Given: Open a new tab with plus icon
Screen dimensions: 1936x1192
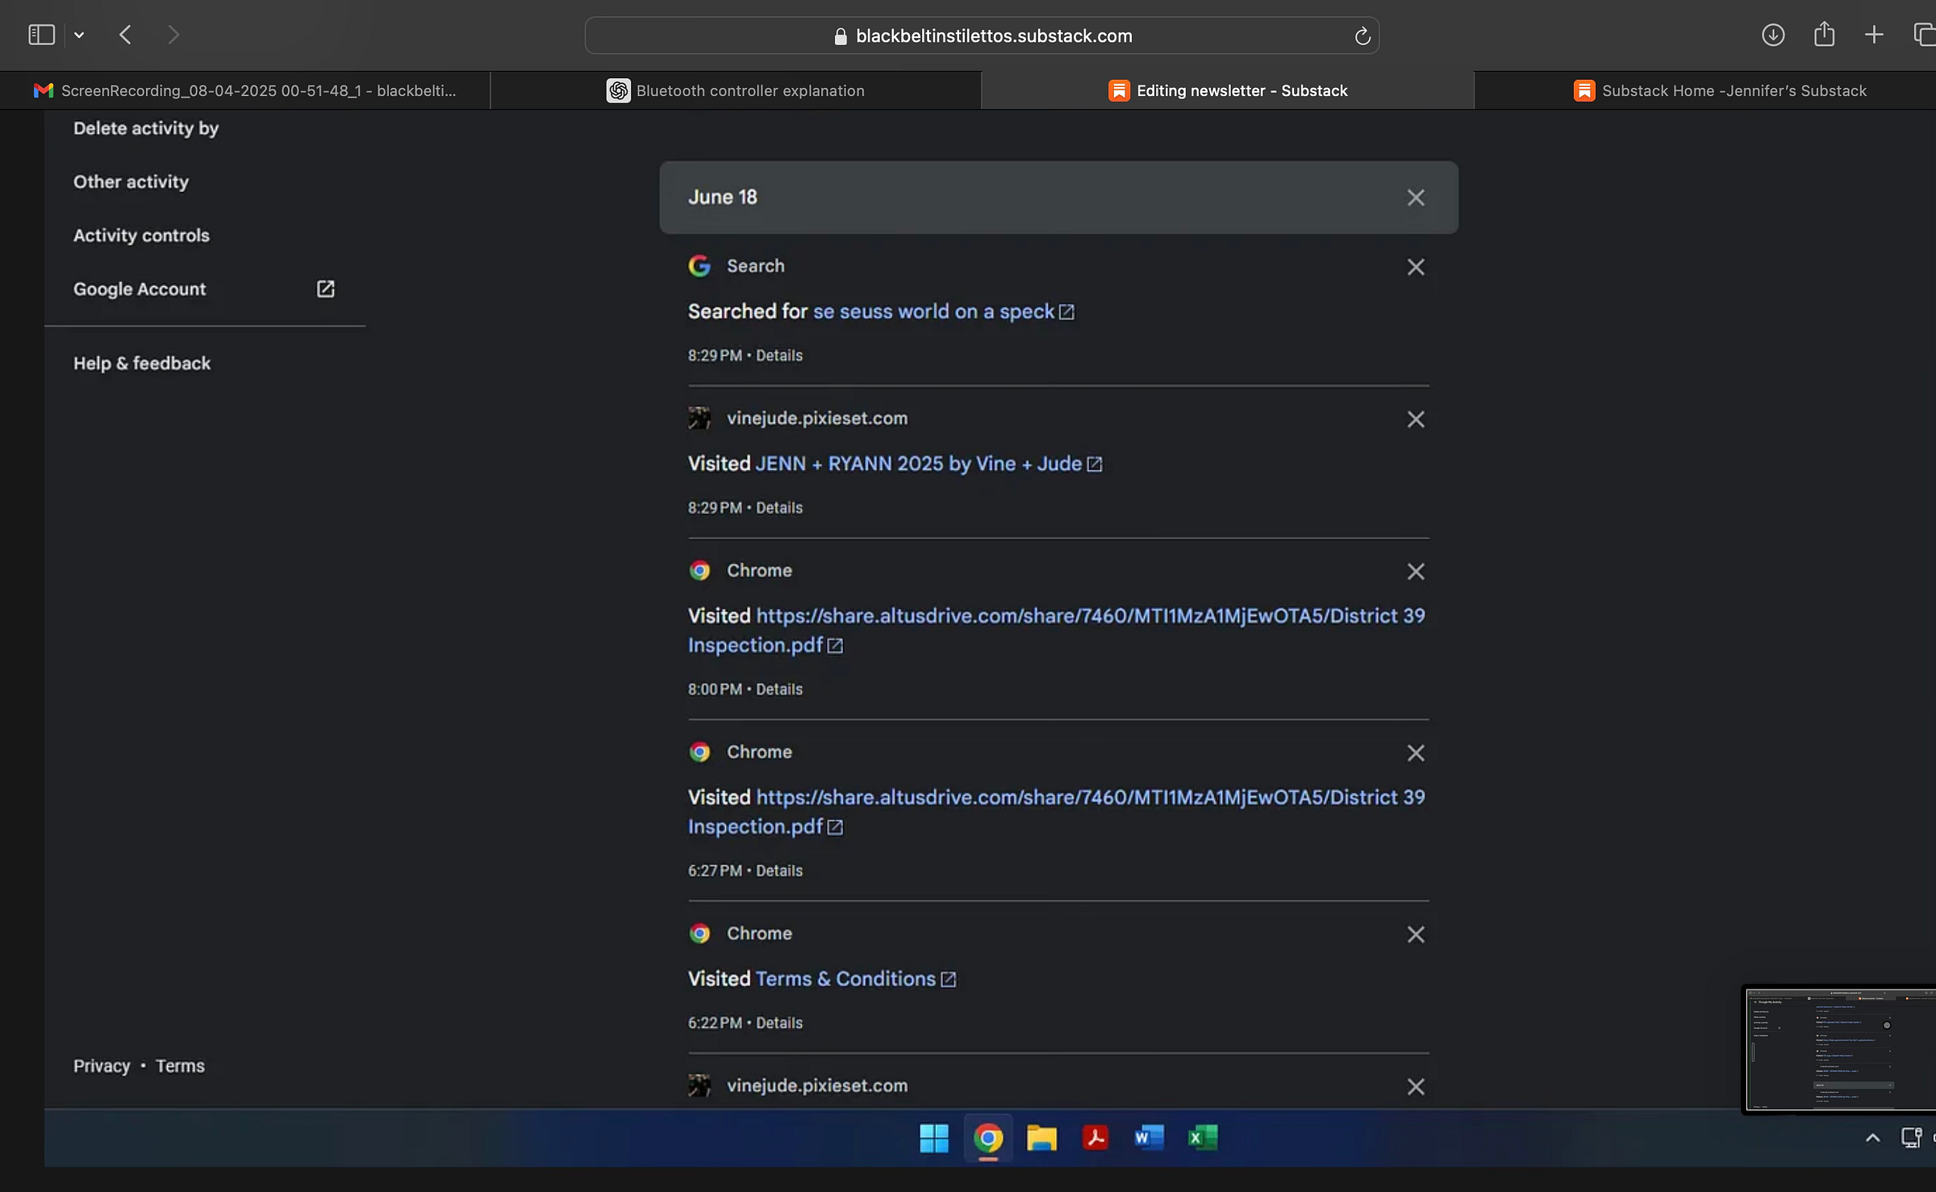Looking at the screenshot, I should [1874, 35].
